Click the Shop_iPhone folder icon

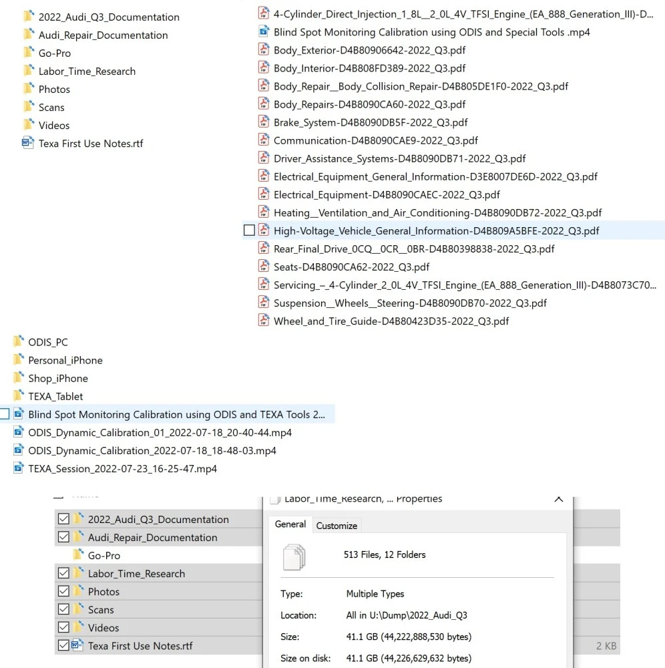(18, 378)
